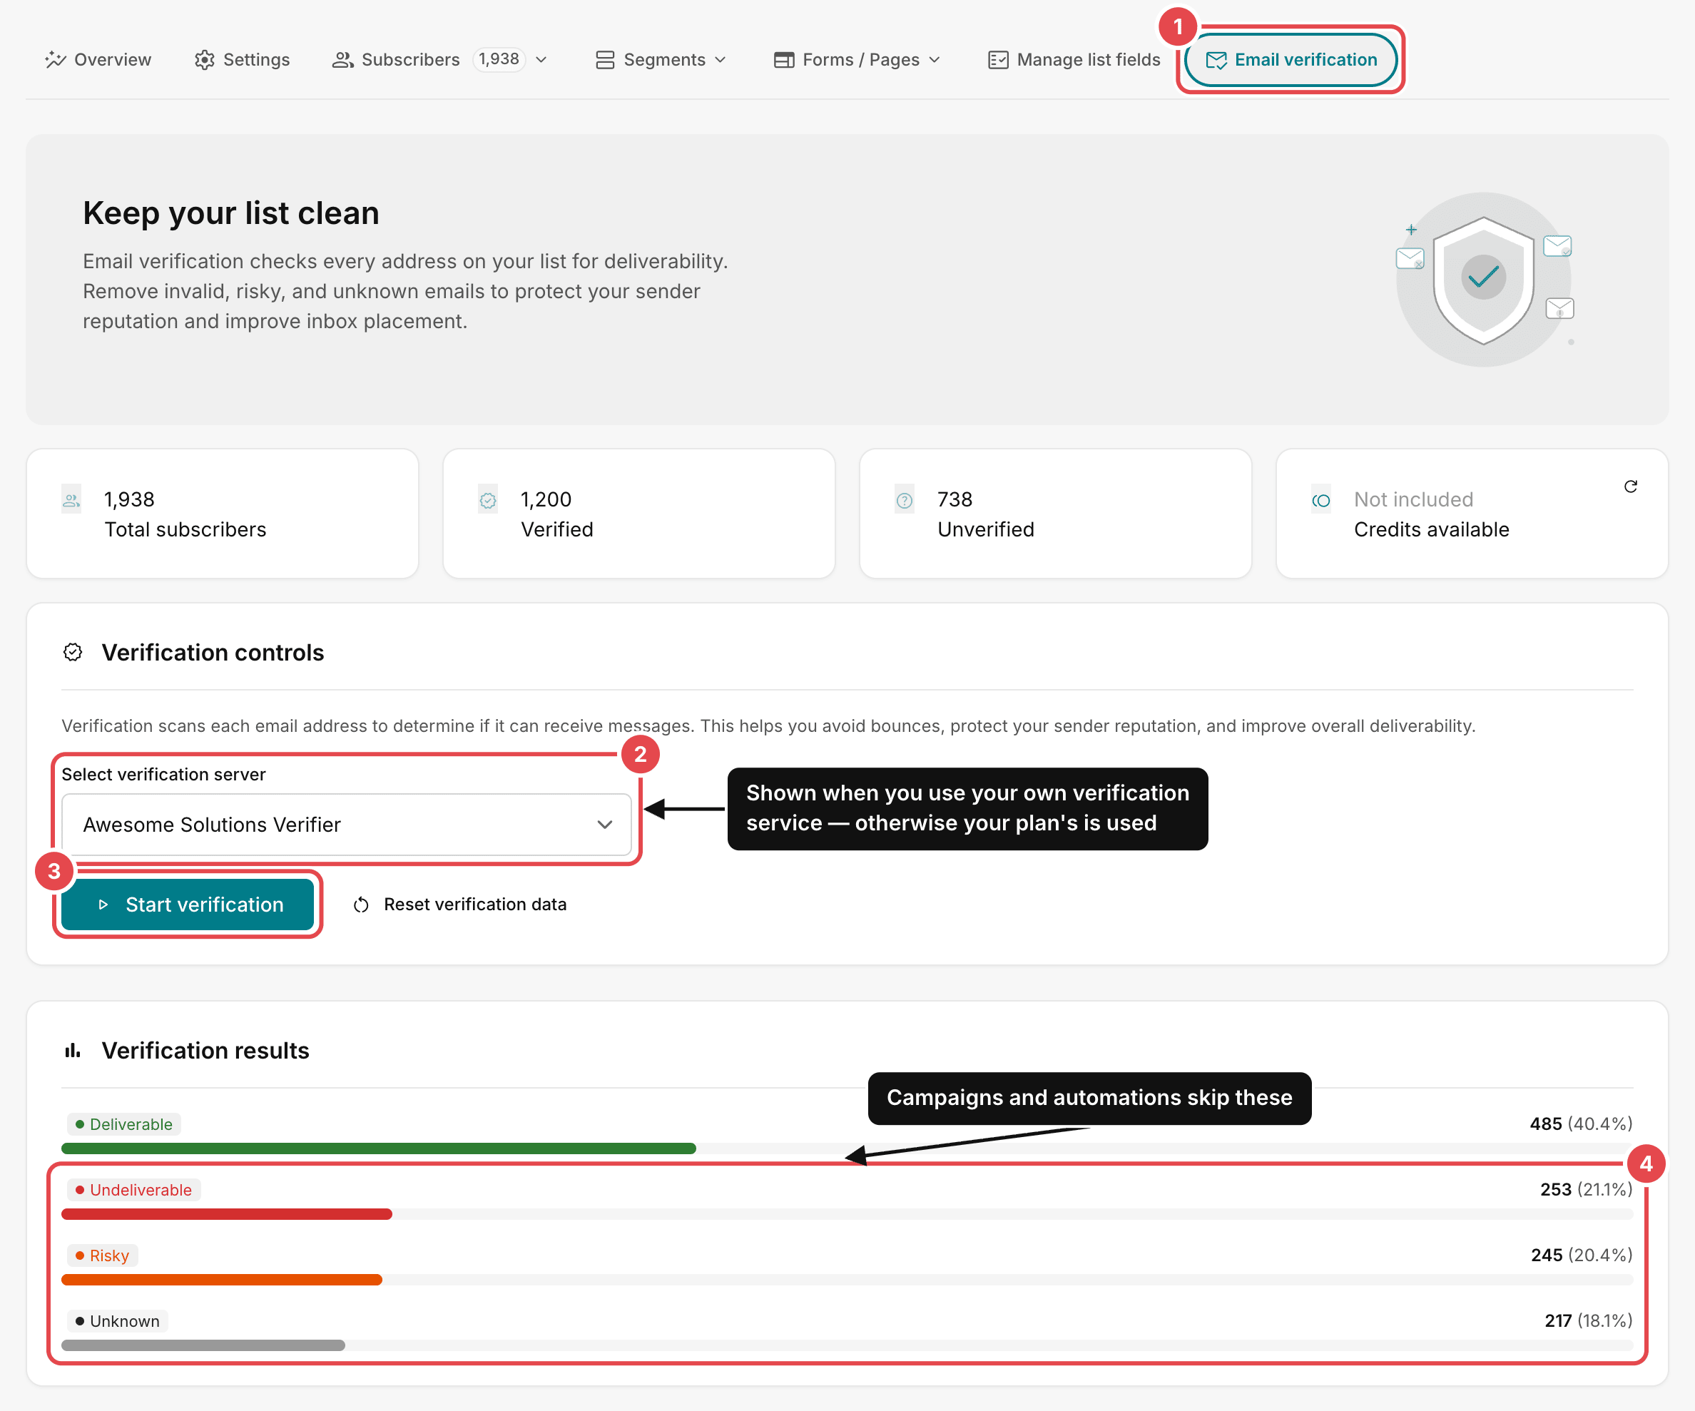1695x1411 pixels.
Task: Click the Credits available coins icon
Action: pyautogui.click(x=1321, y=501)
